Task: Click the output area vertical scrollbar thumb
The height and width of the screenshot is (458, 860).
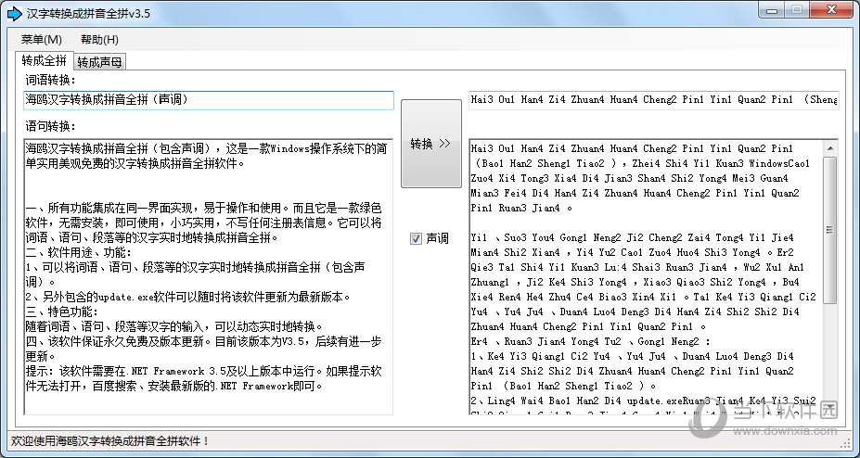Action: [x=830, y=230]
